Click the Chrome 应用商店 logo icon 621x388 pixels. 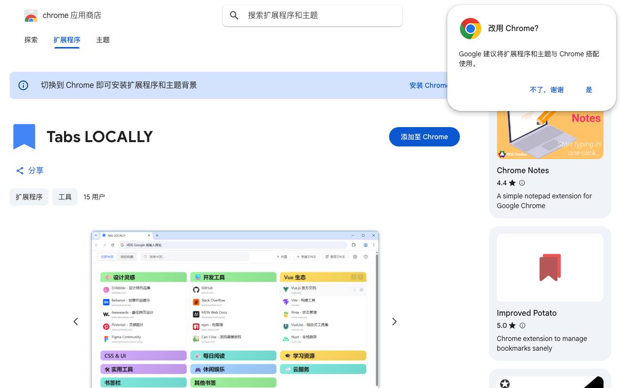(x=31, y=16)
